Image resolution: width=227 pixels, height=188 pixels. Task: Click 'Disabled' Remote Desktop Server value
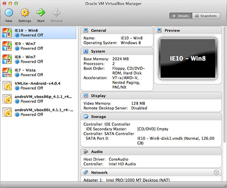[x=139, y=108]
